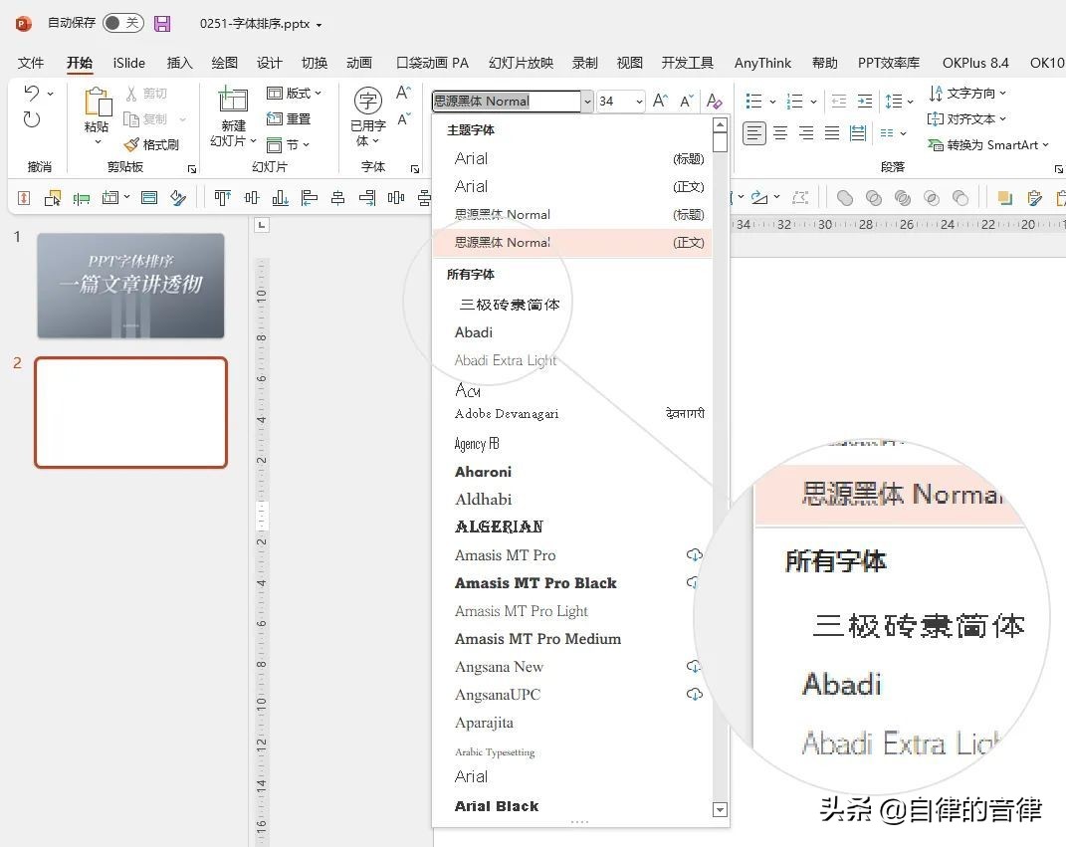This screenshot has height=847, width=1066.
Task: Click the Undo arrow icon
Action: click(x=31, y=93)
